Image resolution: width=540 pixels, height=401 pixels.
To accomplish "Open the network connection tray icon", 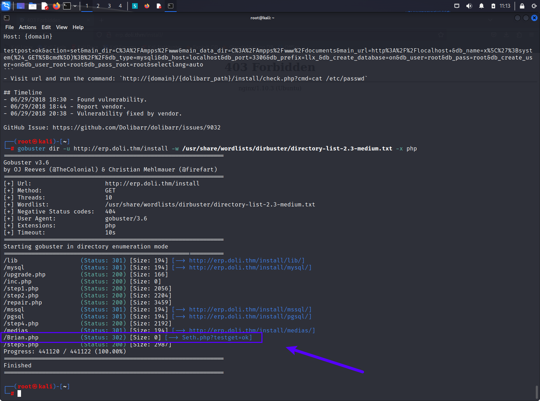I will [x=457, y=6].
